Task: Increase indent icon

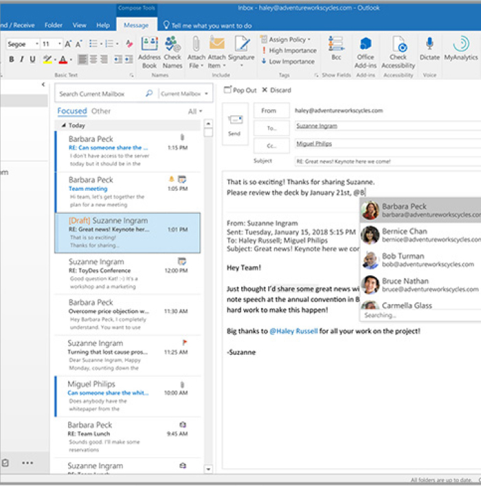Action: click(128, 59)
